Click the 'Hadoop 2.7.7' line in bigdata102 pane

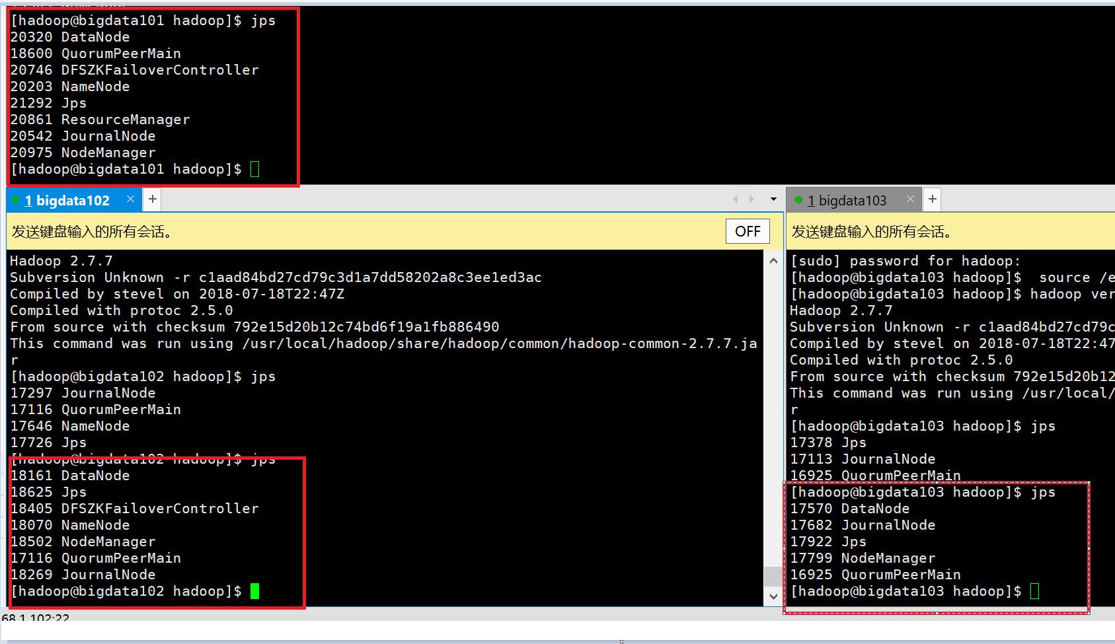[x=61, y=261]
